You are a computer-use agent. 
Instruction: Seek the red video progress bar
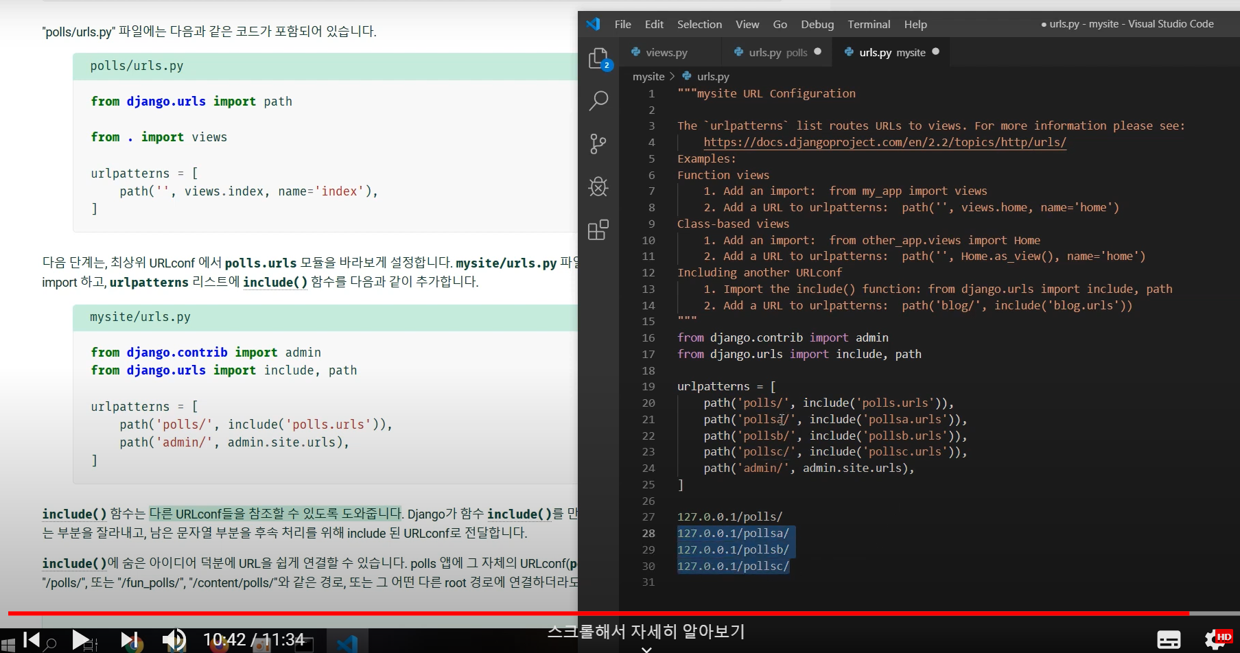598,613
